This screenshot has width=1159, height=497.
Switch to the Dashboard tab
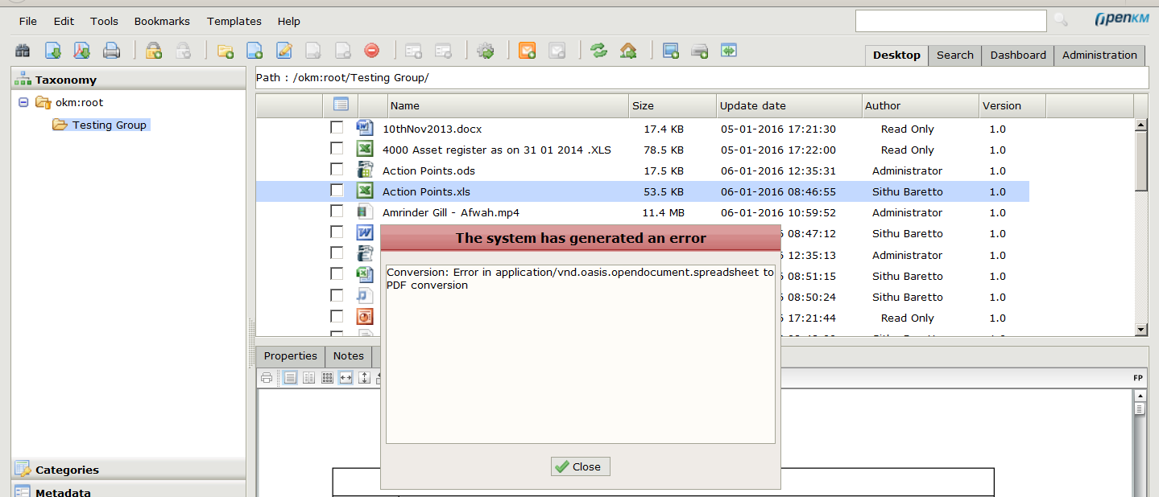coord(1016,55)
